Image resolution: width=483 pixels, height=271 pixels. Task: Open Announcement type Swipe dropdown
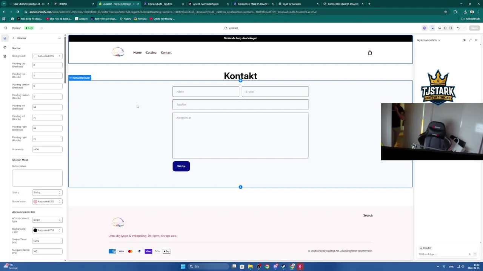pyautogui.click(x=47, y=220)
